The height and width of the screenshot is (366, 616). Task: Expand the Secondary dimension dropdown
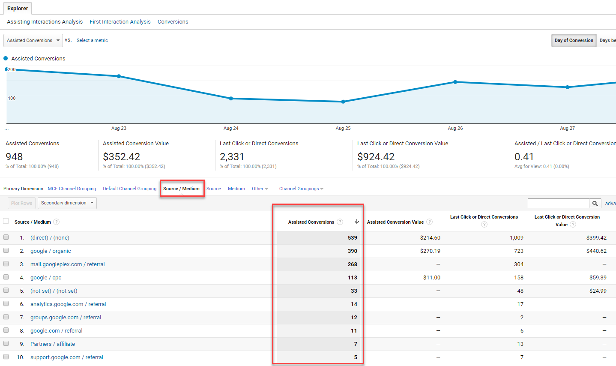point(67,203)
